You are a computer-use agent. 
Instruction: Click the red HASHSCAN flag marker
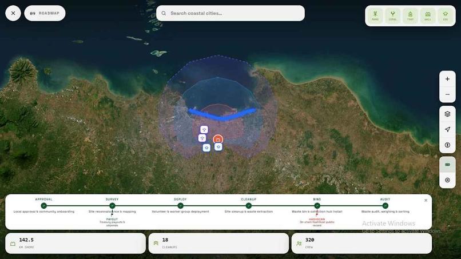(317, 215)
